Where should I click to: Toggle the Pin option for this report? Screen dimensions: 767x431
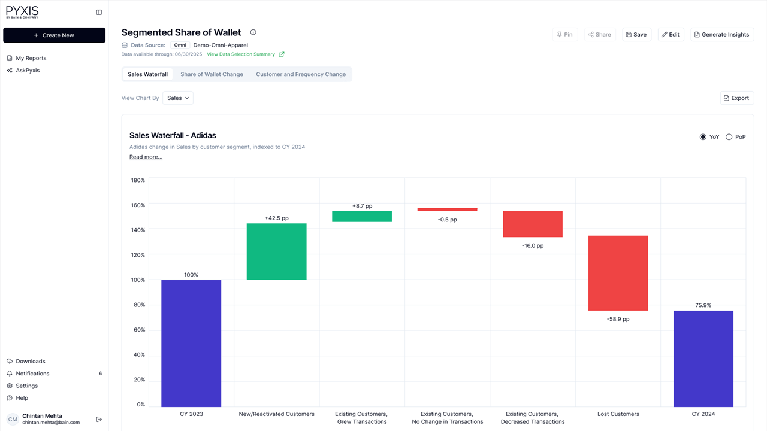564,34
